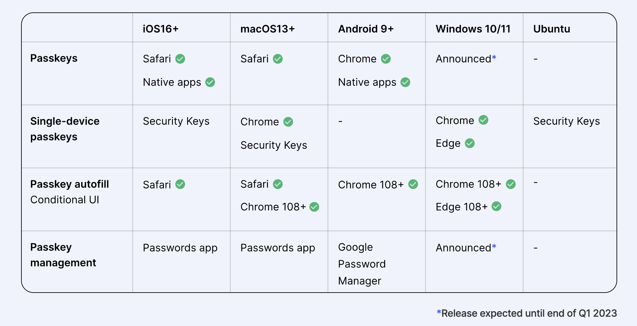Click checkmark next to Windows Edge single-device
The height and width of the screenshot is (326, 637).
click(470, 143)
